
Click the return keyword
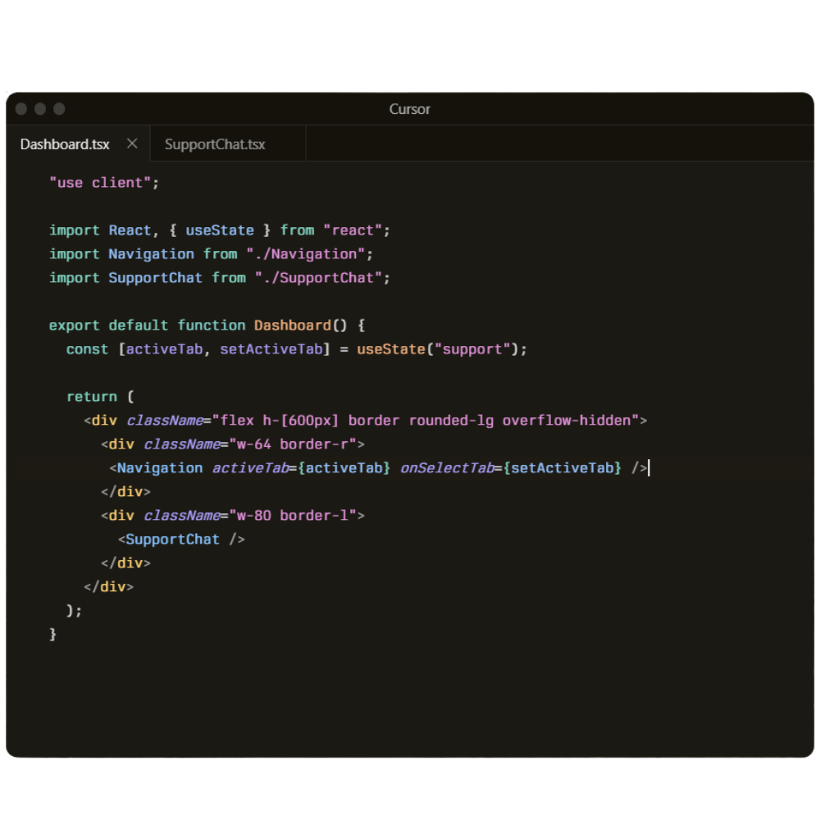coord(92,397)
